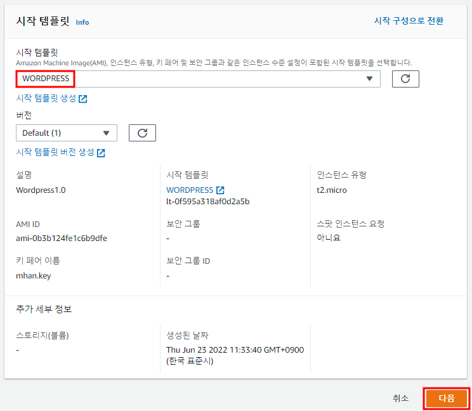Click the 취소 cancel button

coord(400,398)
